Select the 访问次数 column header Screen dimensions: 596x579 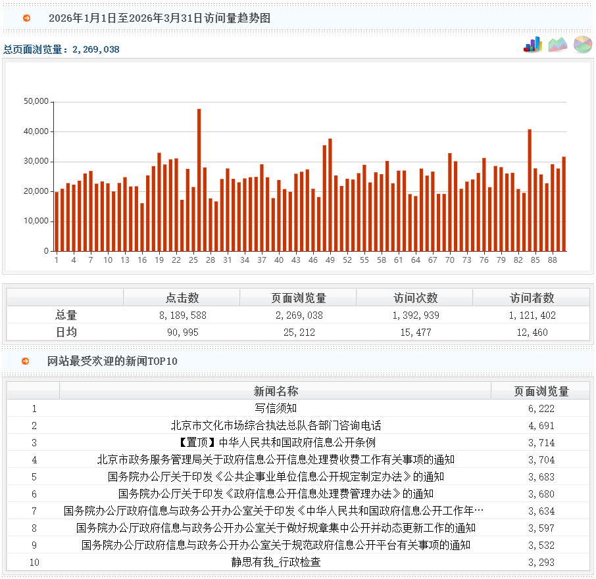click(415, 298)
